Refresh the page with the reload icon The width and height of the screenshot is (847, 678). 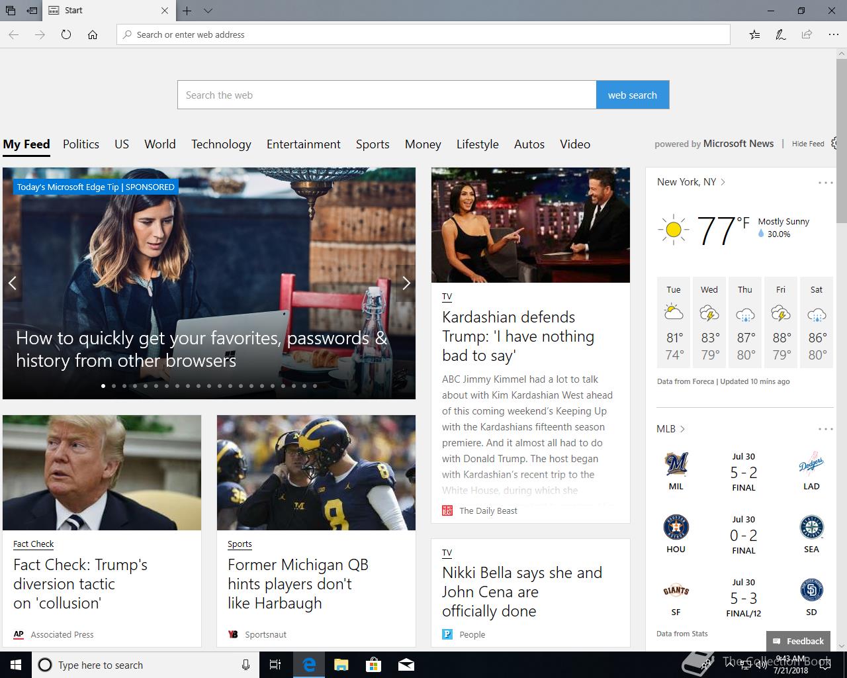(66, 34)
